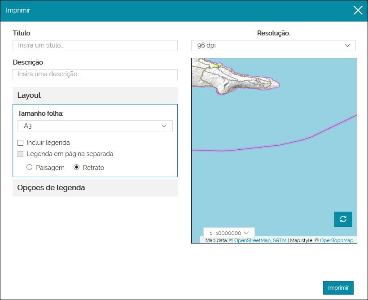
Task: Focus the Título input field
Action: click(x=95, y=45)
